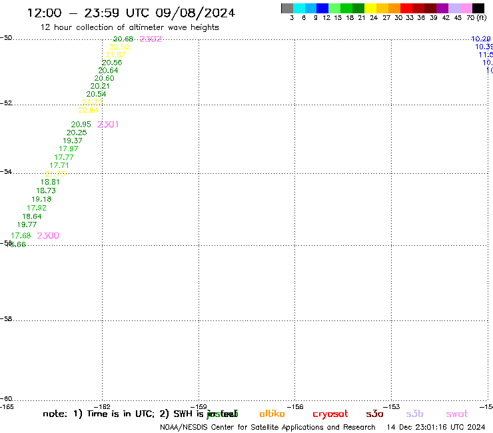This screenshot has width=493, height=433.
Task: Click latitude axis label -60
Action: 6,399
